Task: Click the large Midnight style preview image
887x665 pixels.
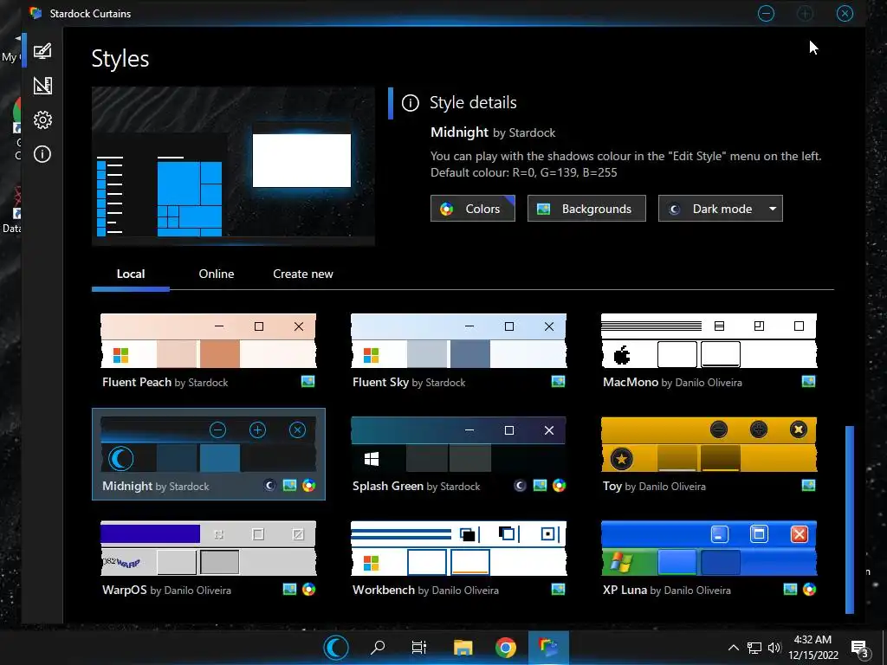Action: 233,166
